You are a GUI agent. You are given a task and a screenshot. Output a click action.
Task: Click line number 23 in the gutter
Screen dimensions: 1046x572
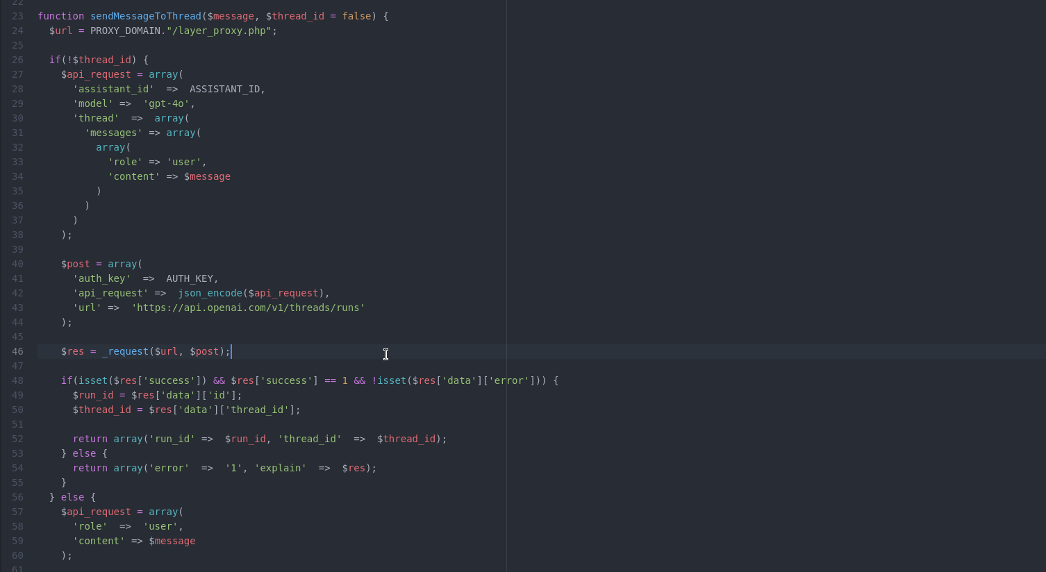tap(17, 16)
